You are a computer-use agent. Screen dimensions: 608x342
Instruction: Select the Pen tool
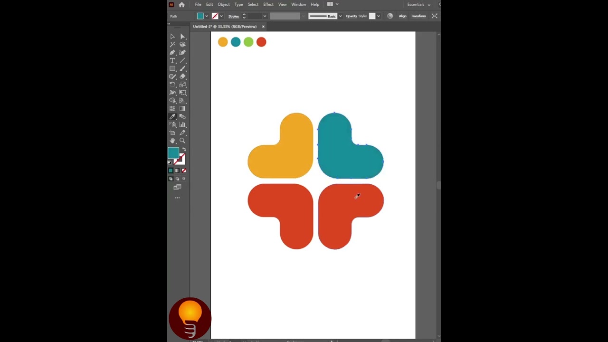[172, 53]
